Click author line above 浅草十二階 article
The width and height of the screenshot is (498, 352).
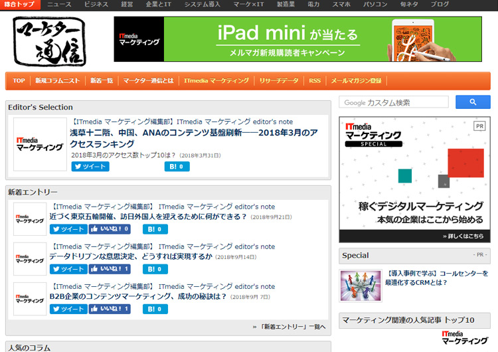pos(181,122)
